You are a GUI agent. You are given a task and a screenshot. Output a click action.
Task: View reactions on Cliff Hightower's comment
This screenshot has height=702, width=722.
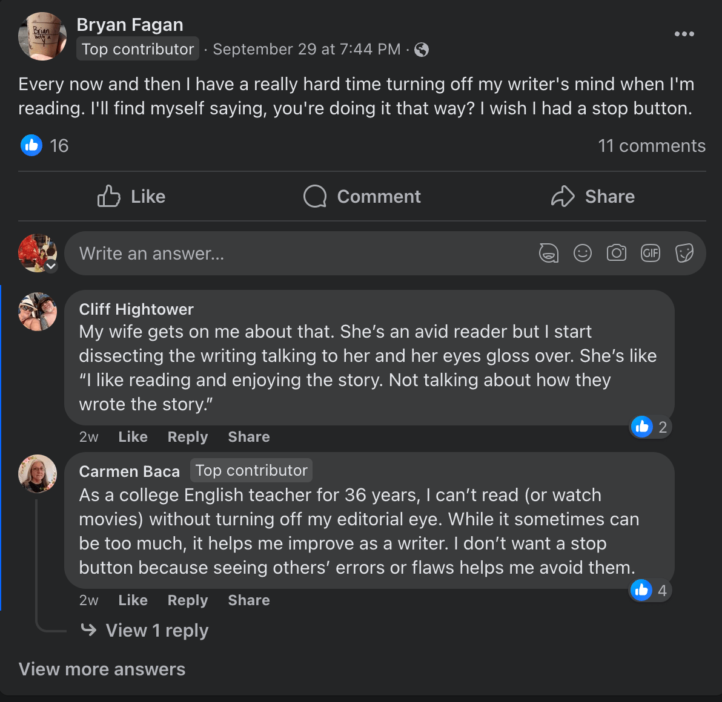click(x=651, y=427)
